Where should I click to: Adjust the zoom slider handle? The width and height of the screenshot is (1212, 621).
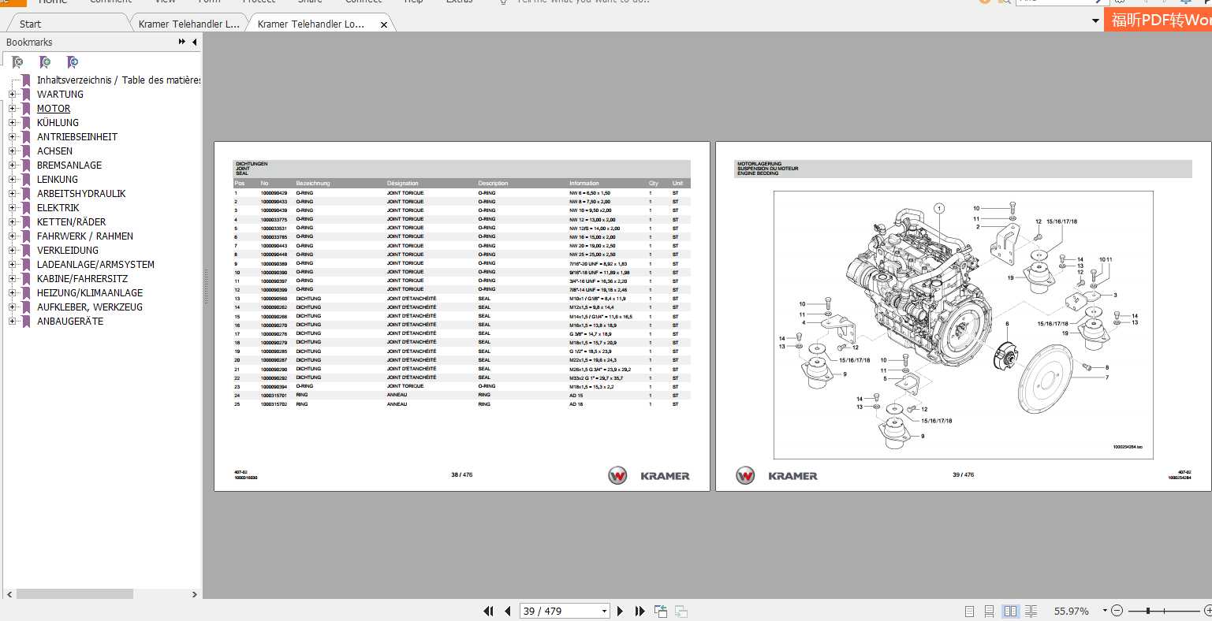point(1148,611)
